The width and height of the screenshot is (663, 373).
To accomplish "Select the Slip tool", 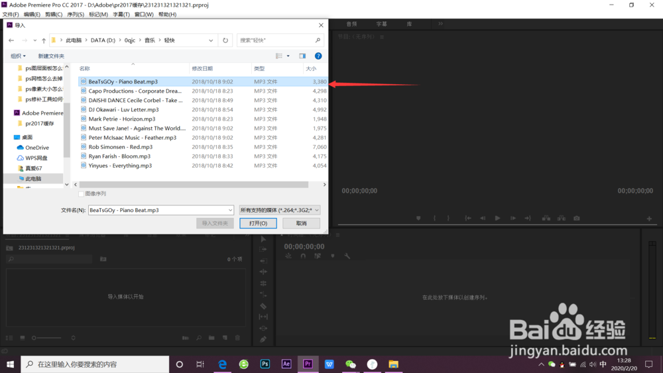I will [x=263, y=317].
